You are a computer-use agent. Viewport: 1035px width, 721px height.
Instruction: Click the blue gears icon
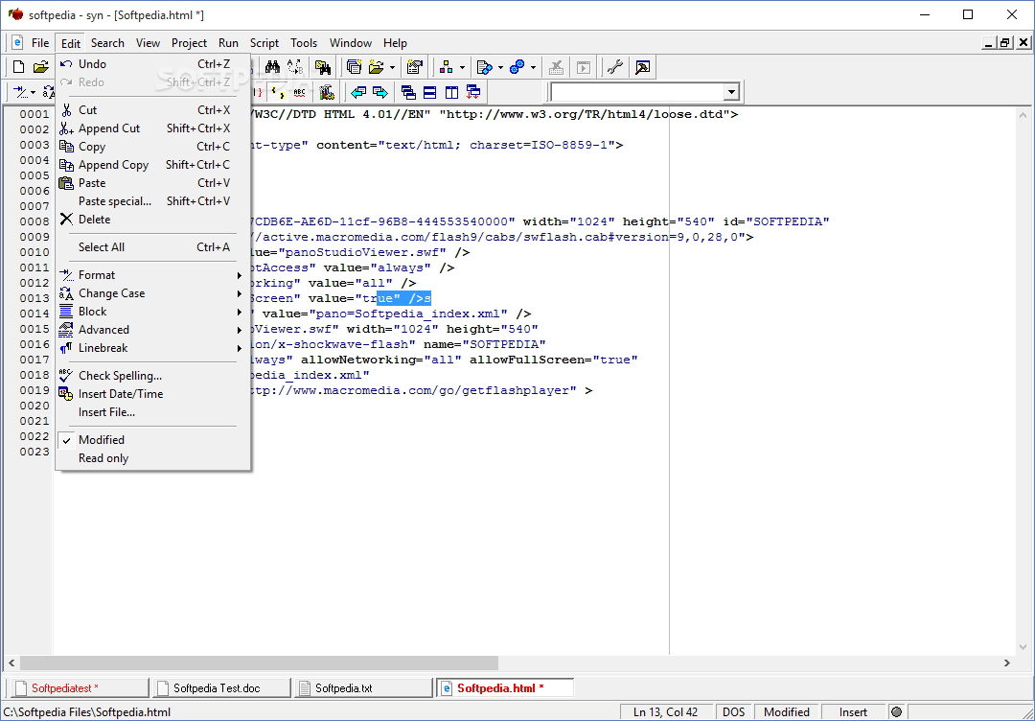tap(517, 67)
